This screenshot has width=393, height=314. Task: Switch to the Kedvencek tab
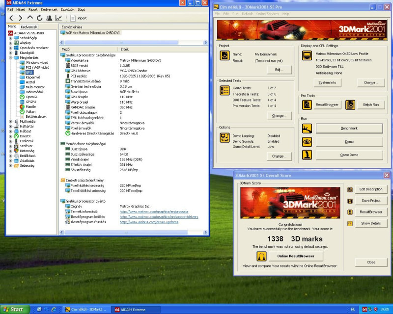(28, 26)
